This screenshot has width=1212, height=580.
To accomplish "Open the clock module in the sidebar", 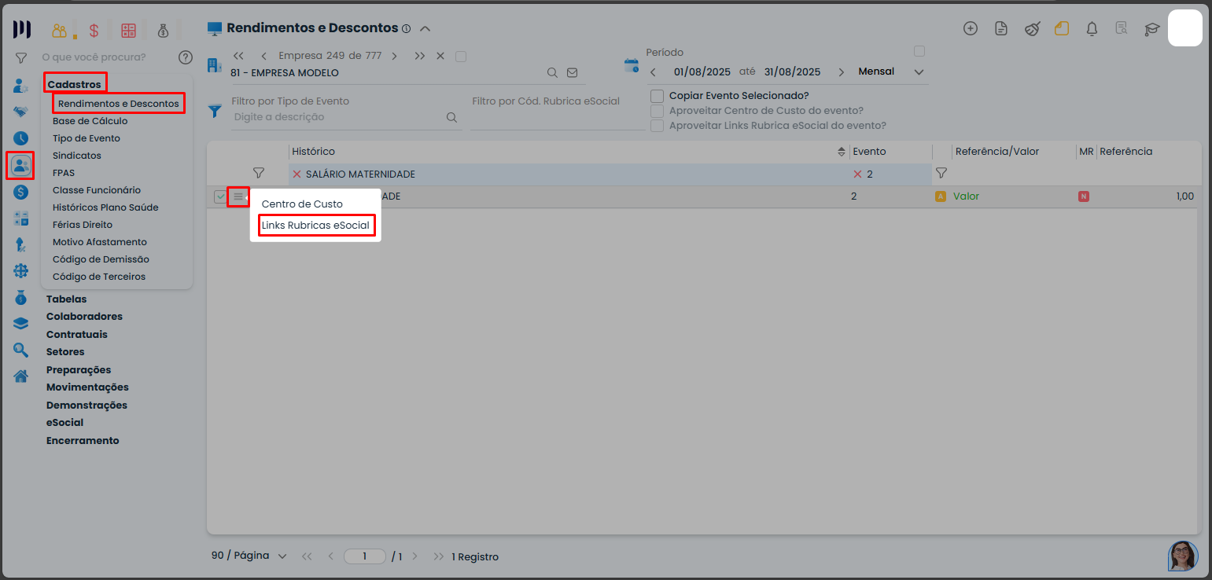I will tap(21, 138).
